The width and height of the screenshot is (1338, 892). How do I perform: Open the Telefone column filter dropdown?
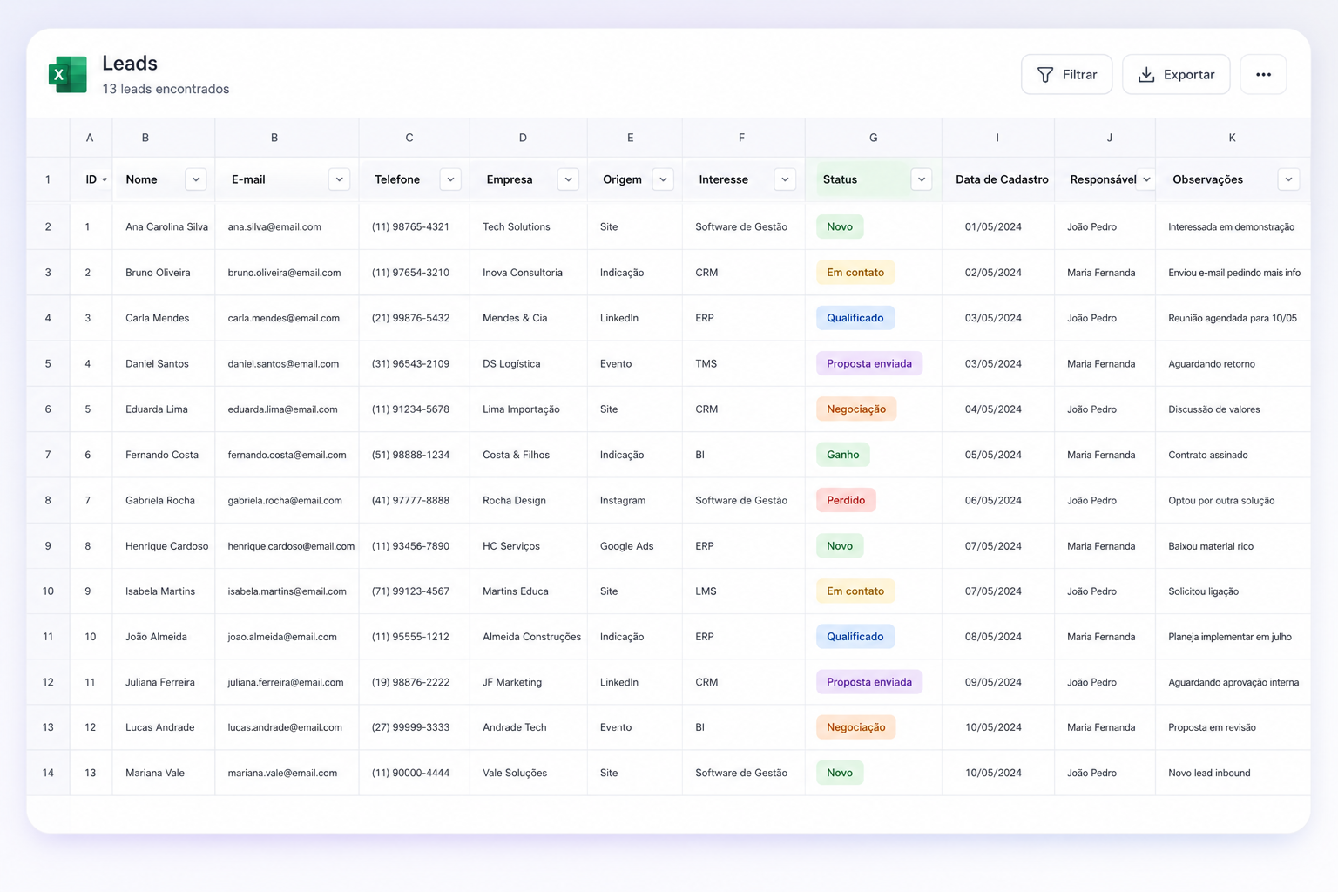(x=450, y=179)
